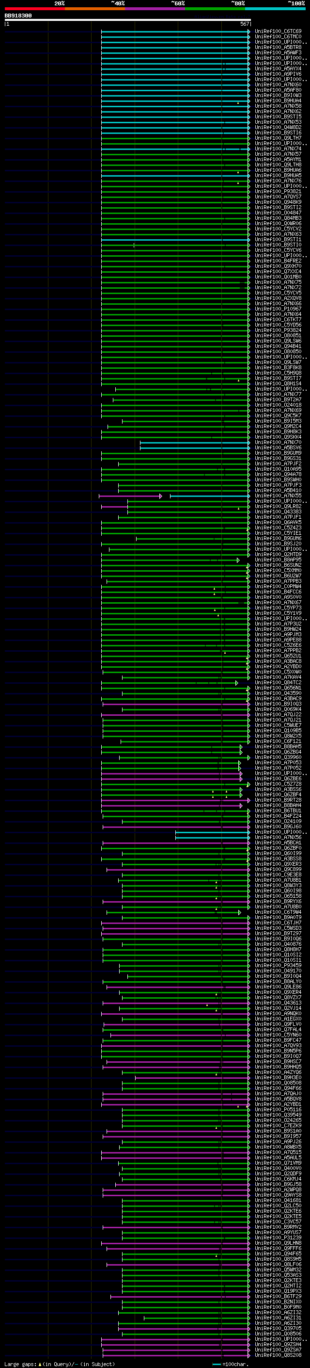
Task: Click UniRef100_A9PE88 label
Action: click(x=278, y=640)
